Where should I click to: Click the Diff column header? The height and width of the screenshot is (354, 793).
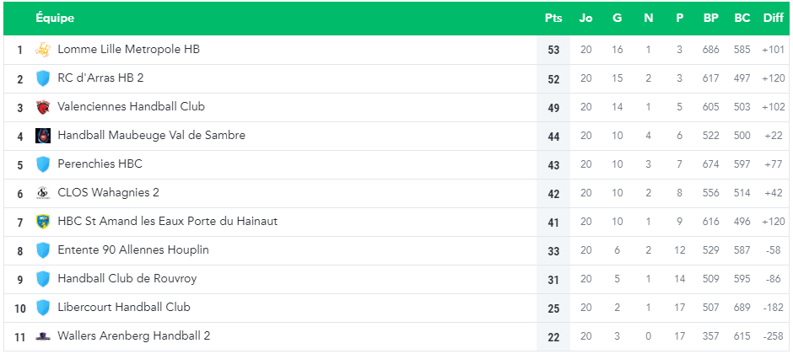click(774, 19)
